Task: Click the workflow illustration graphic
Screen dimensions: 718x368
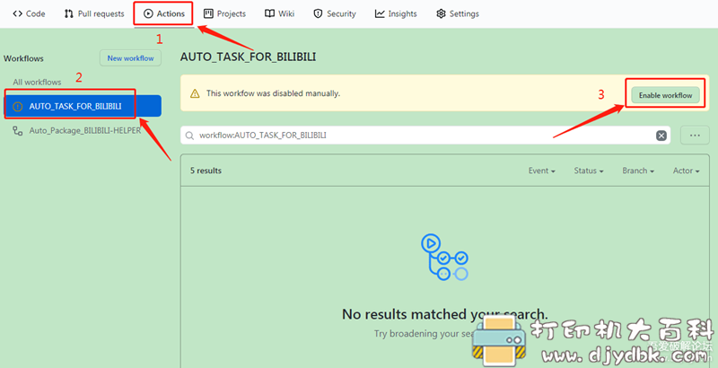Action: point(444,257)
